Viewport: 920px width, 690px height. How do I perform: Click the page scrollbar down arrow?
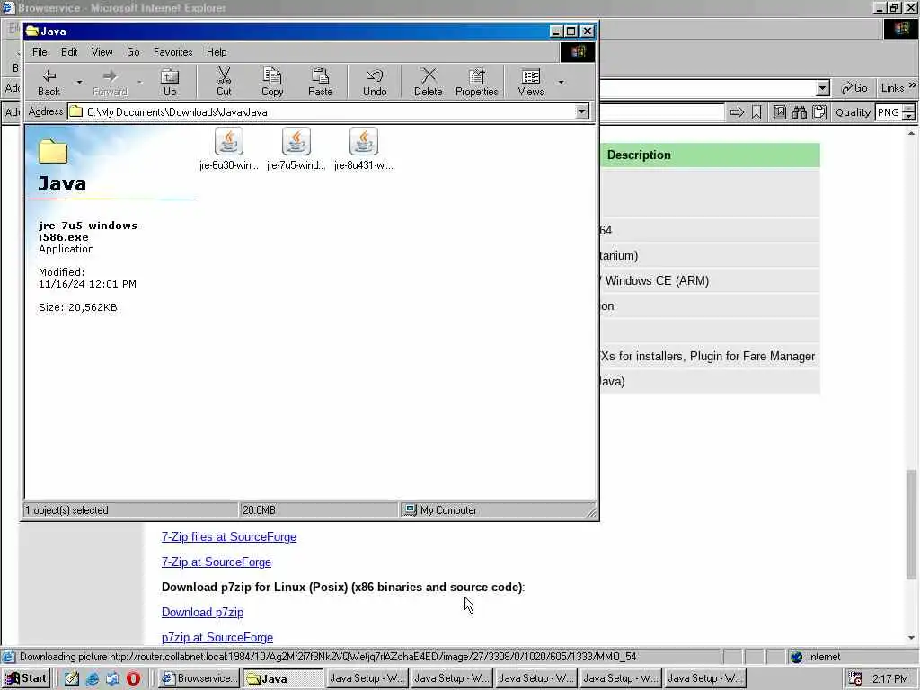[911, 638]
